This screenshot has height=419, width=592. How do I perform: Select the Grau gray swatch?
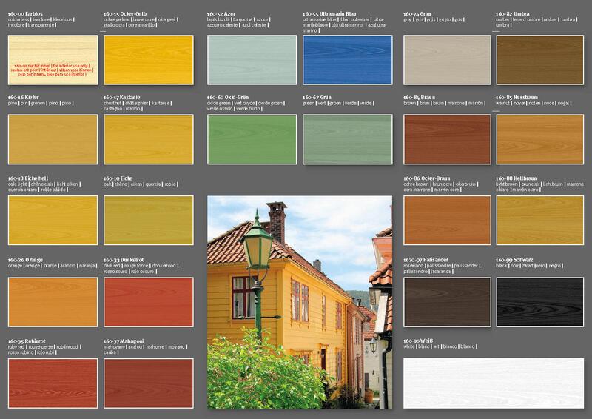point(447,58)
